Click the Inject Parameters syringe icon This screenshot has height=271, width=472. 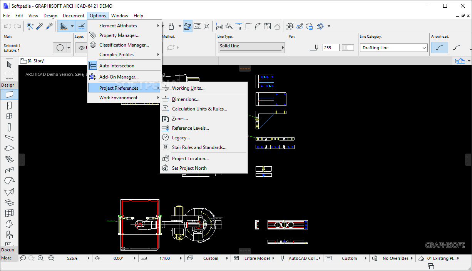click(x=49, y=26)
